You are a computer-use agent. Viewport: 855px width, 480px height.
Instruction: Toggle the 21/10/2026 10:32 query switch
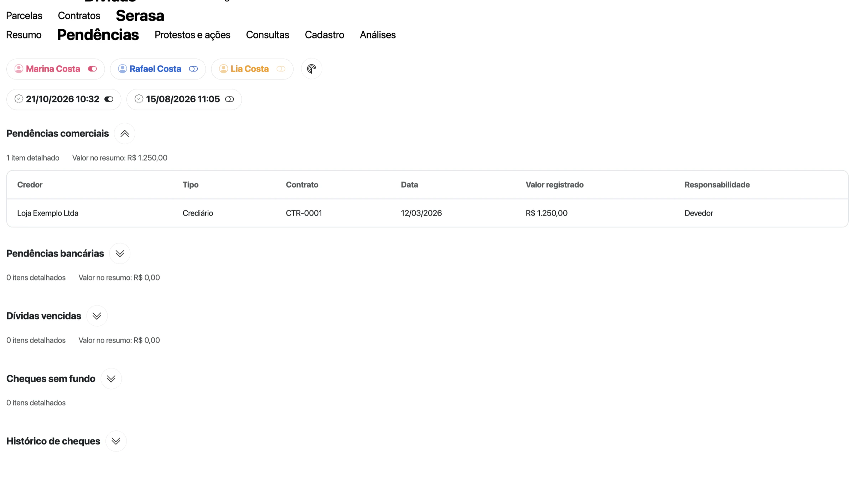(x=109, y=99)
